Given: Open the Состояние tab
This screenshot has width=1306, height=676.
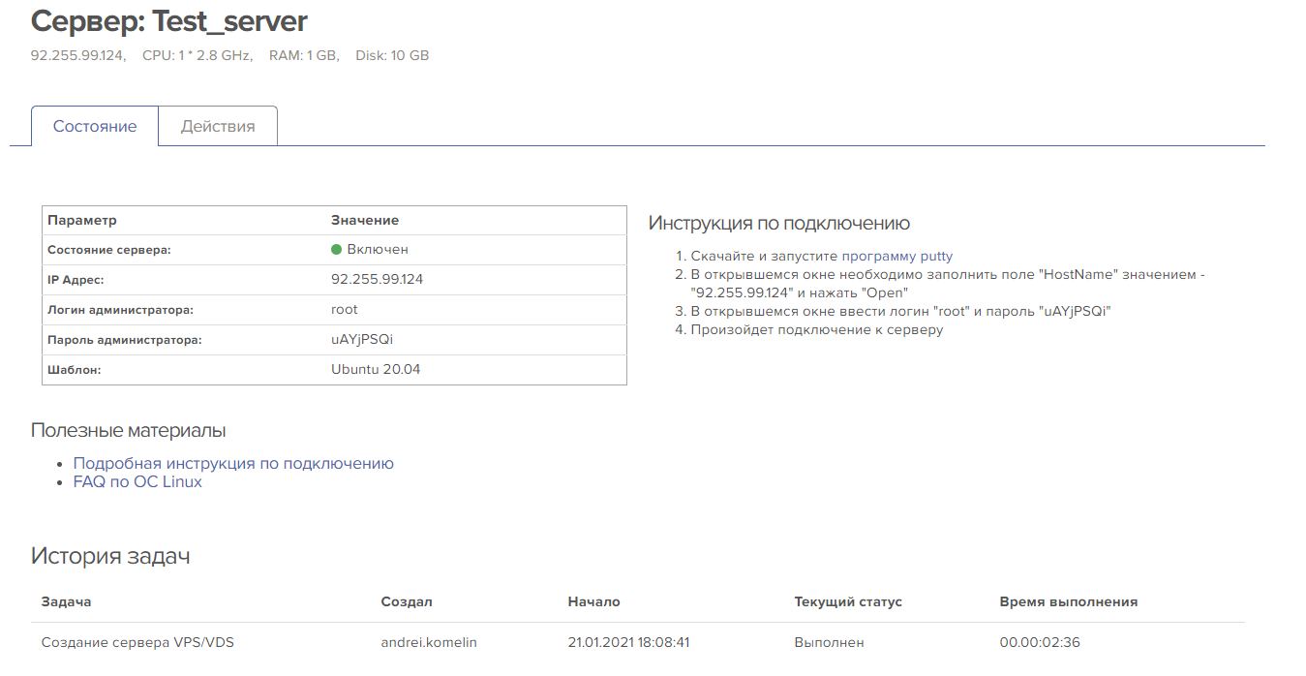Looking at the screenshot, I should pyautogui.click(x=95, y=127).
